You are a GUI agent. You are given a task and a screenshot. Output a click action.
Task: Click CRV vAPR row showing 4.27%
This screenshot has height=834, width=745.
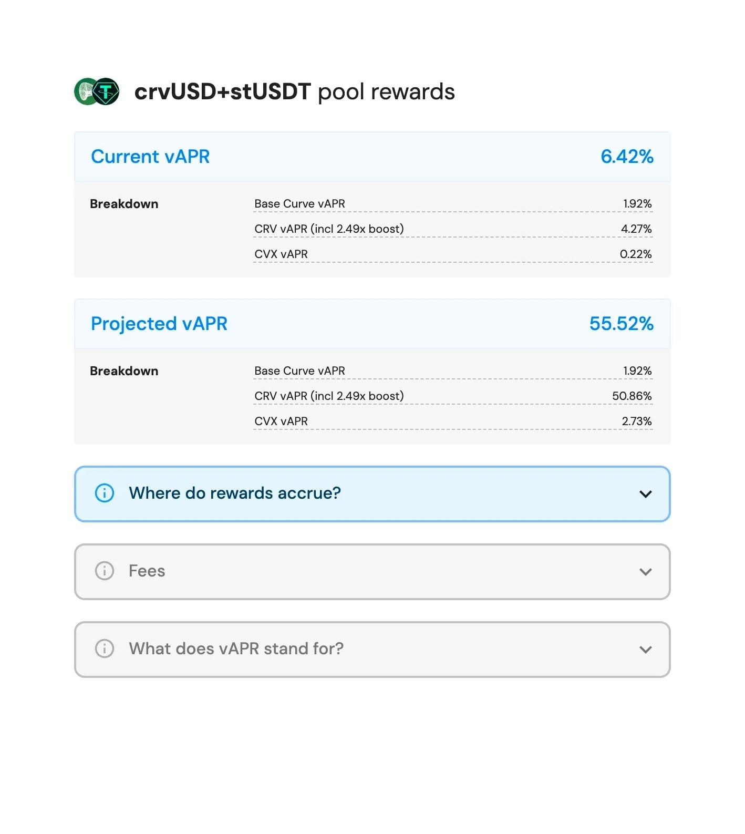(453, 229)
